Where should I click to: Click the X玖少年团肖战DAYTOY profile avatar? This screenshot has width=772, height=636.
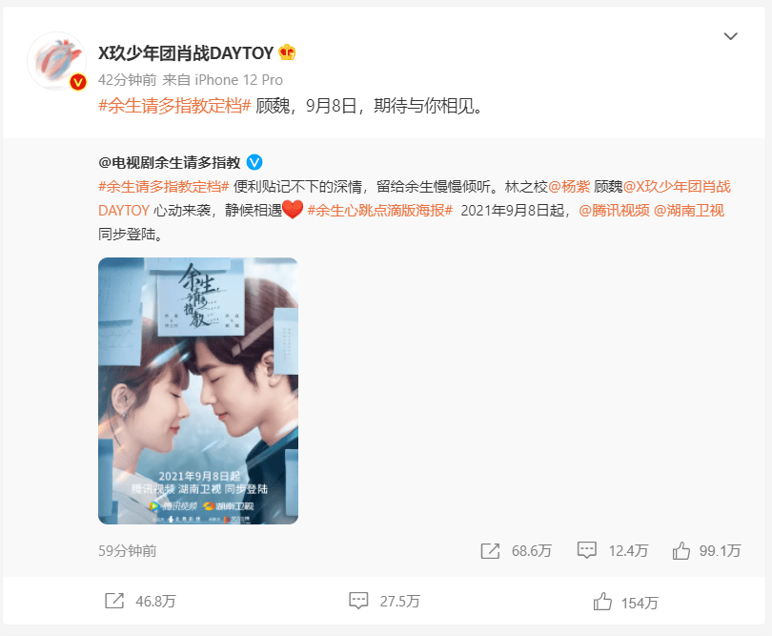[56, 61]
